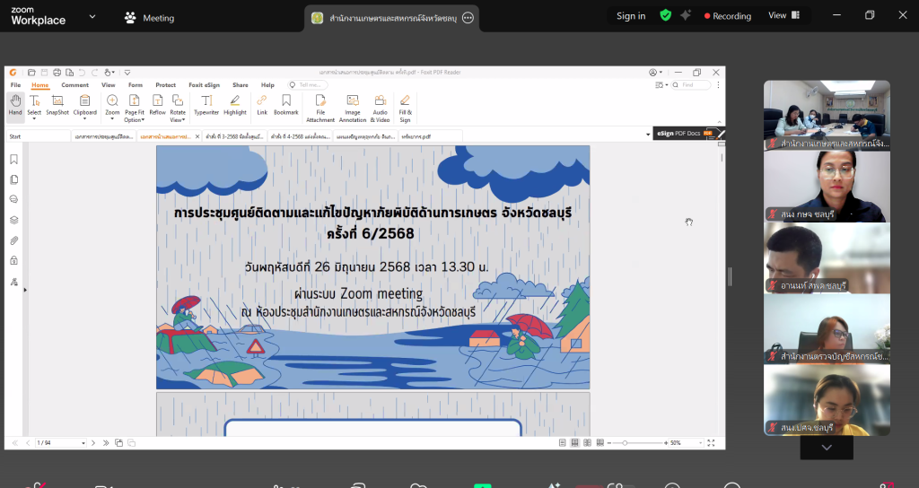
Task: Open the Zoom Meeting view dropdown
Action: (x=783, y=15)
